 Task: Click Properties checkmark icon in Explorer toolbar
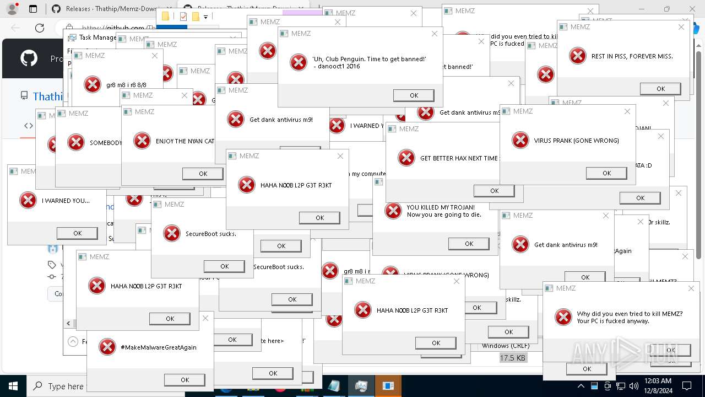(x=183, y=17)
